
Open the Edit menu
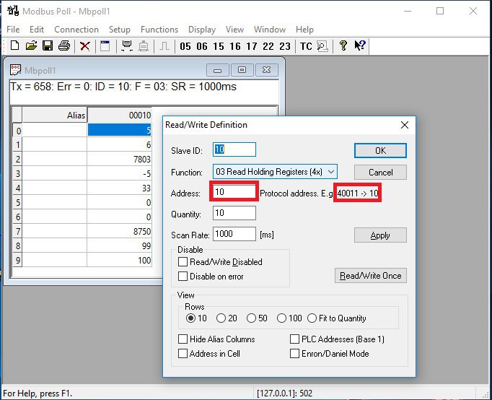pos(37,30)
